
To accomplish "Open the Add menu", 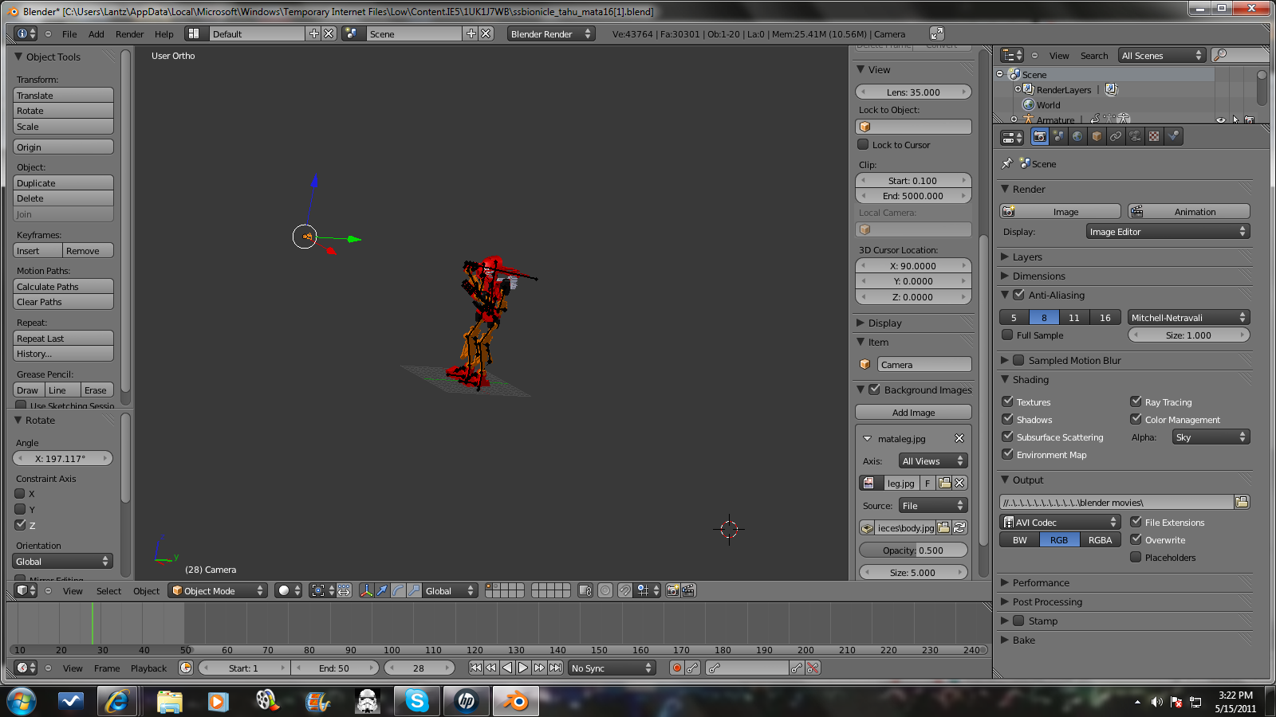I will click(x=96, y=33).
